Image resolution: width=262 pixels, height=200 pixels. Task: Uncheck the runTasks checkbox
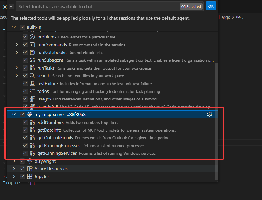coord(25,68)
